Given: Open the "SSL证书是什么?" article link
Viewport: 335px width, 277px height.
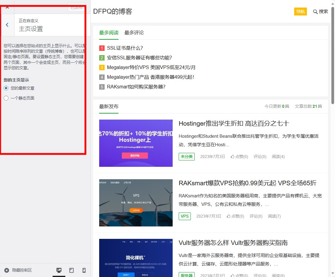Looking at the screenshot, I should pos(125,48).
